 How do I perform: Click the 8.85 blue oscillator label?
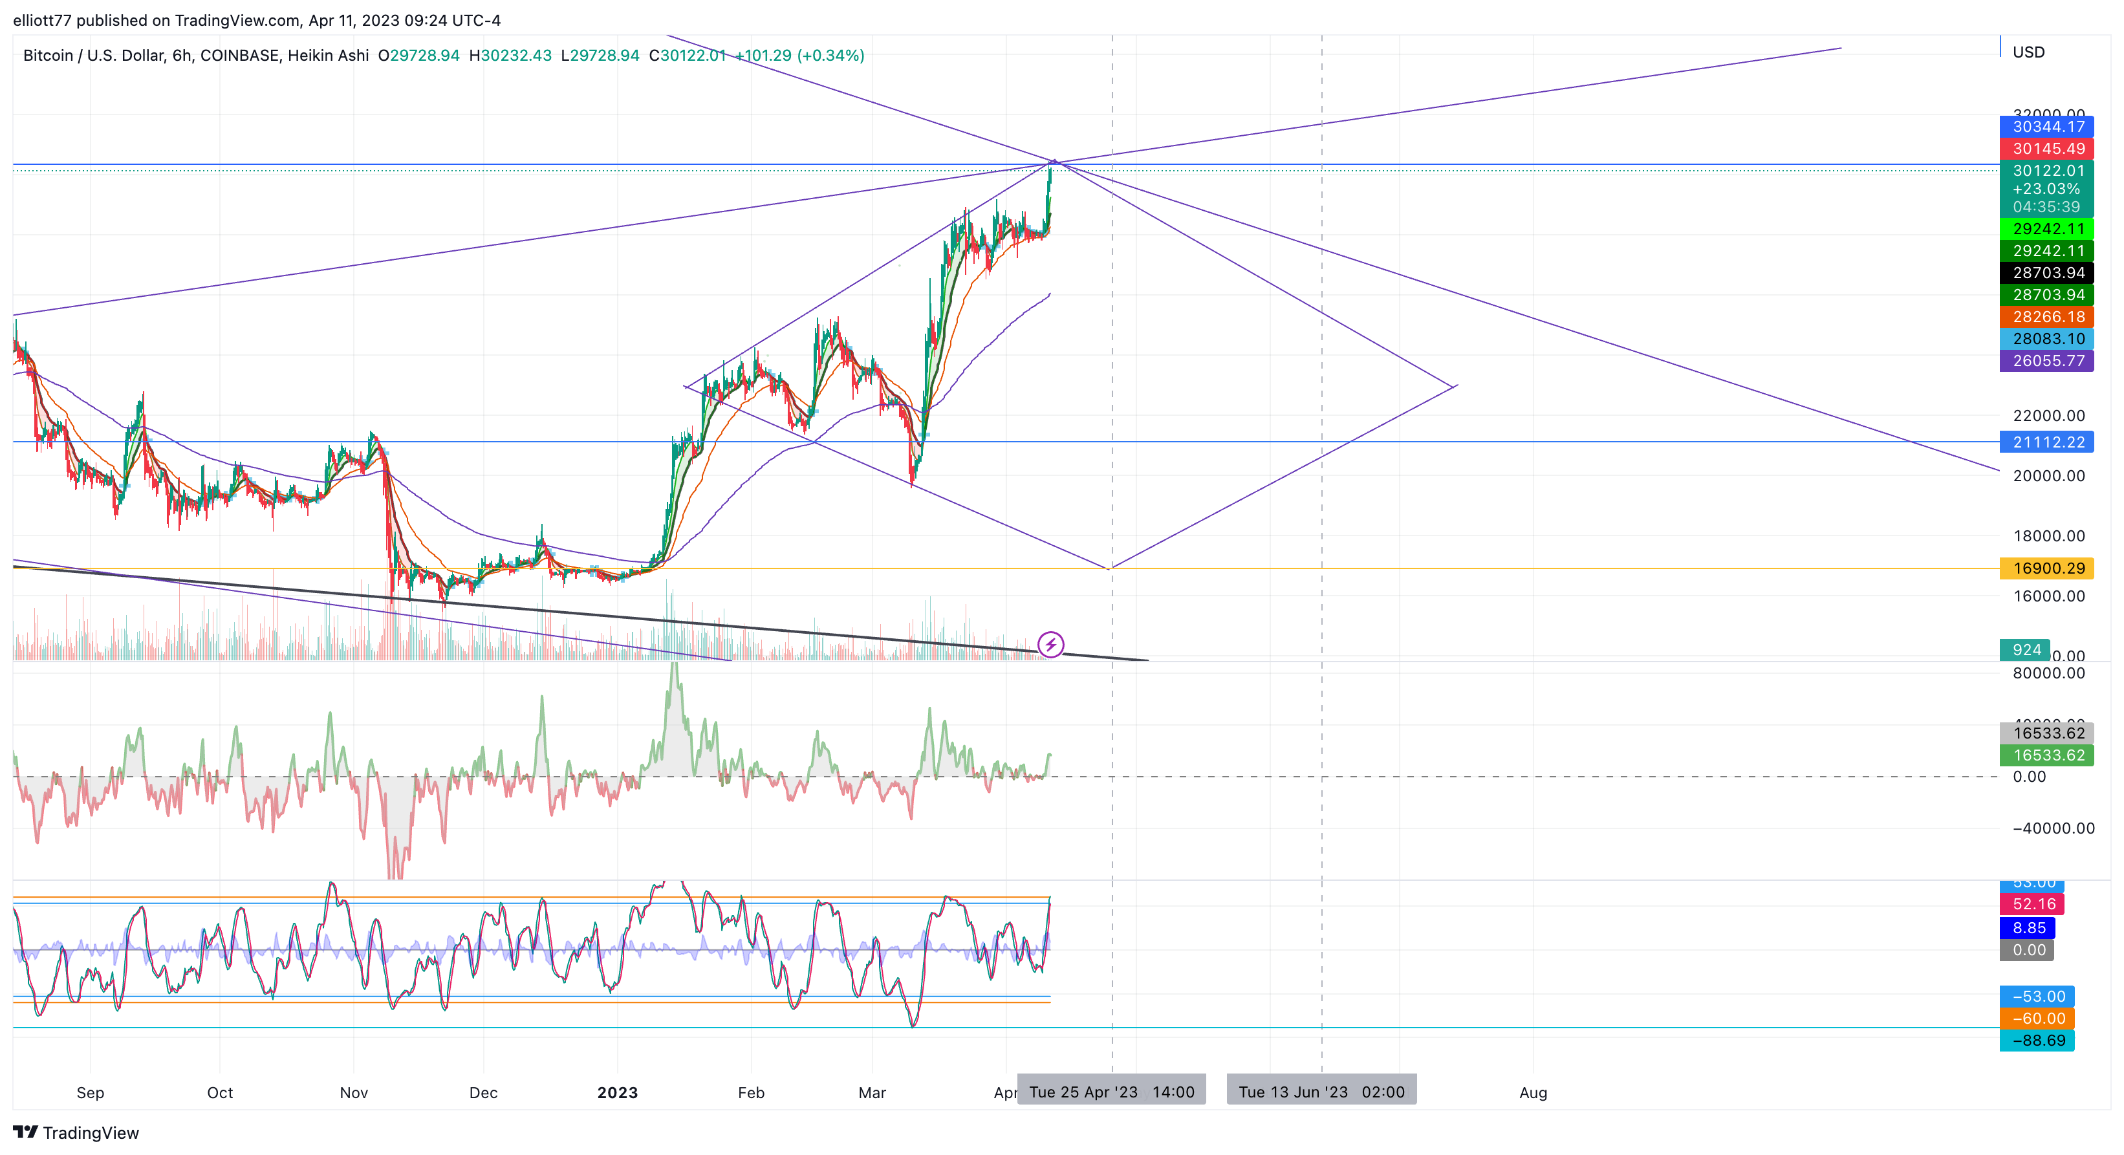pyautogui.click(x=2028, y=928)
